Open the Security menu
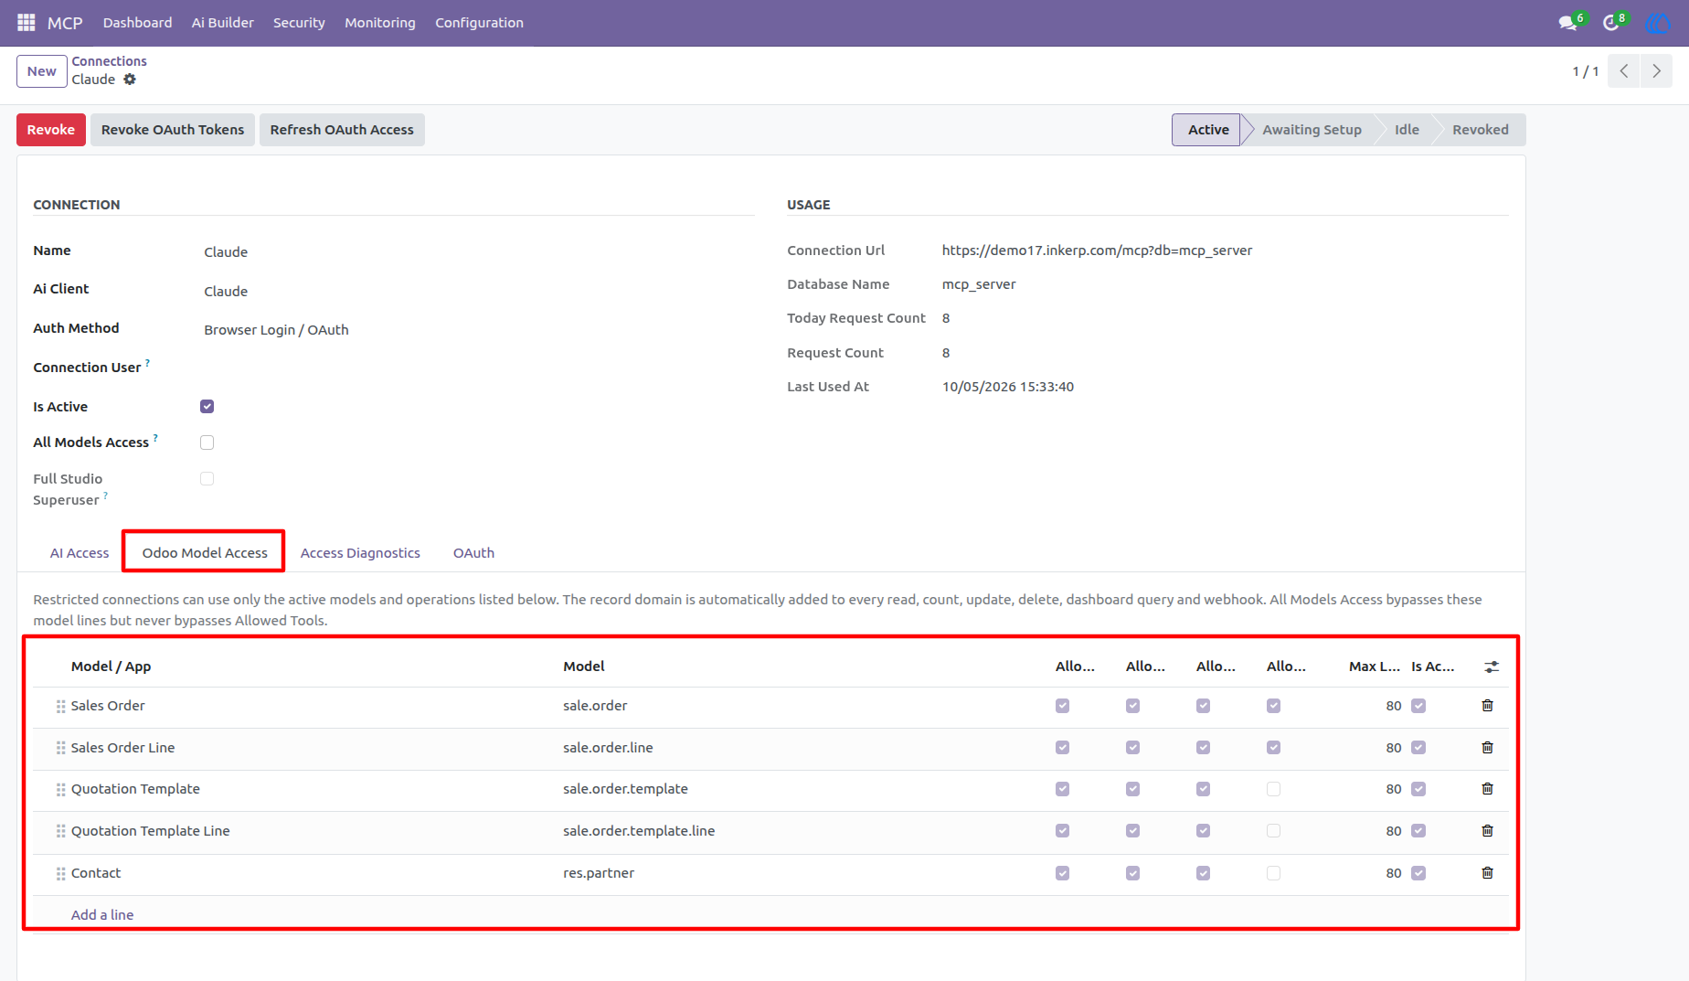Viewport: 1689px width, 981px height. 299,23
